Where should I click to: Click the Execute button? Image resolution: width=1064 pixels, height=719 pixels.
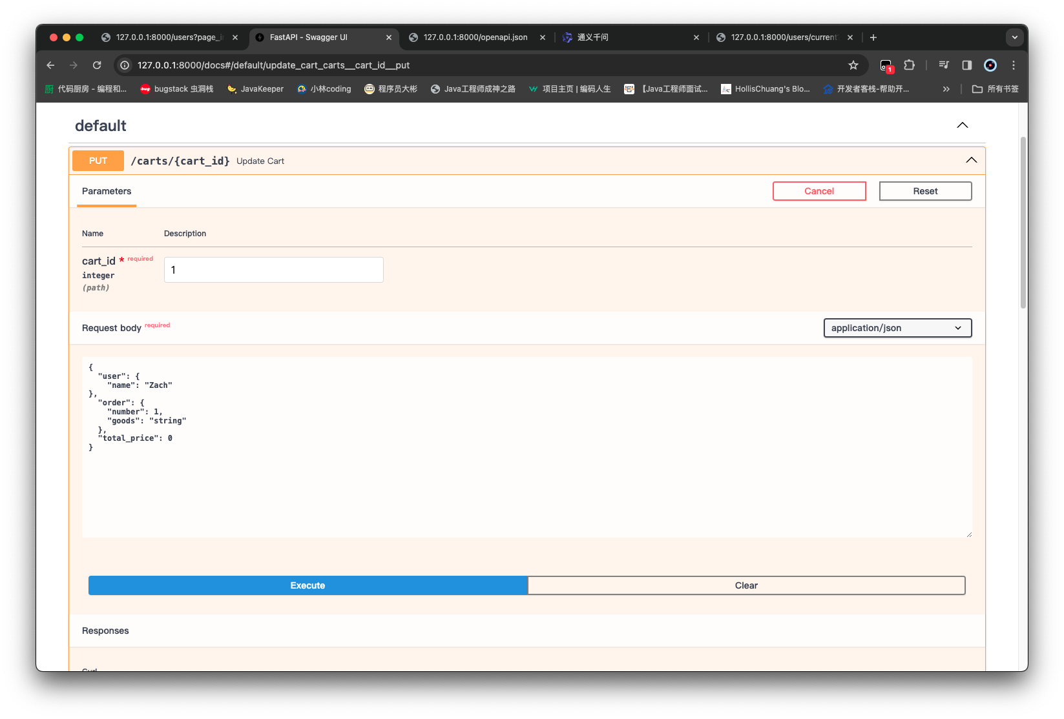click(x=308, y=585)
